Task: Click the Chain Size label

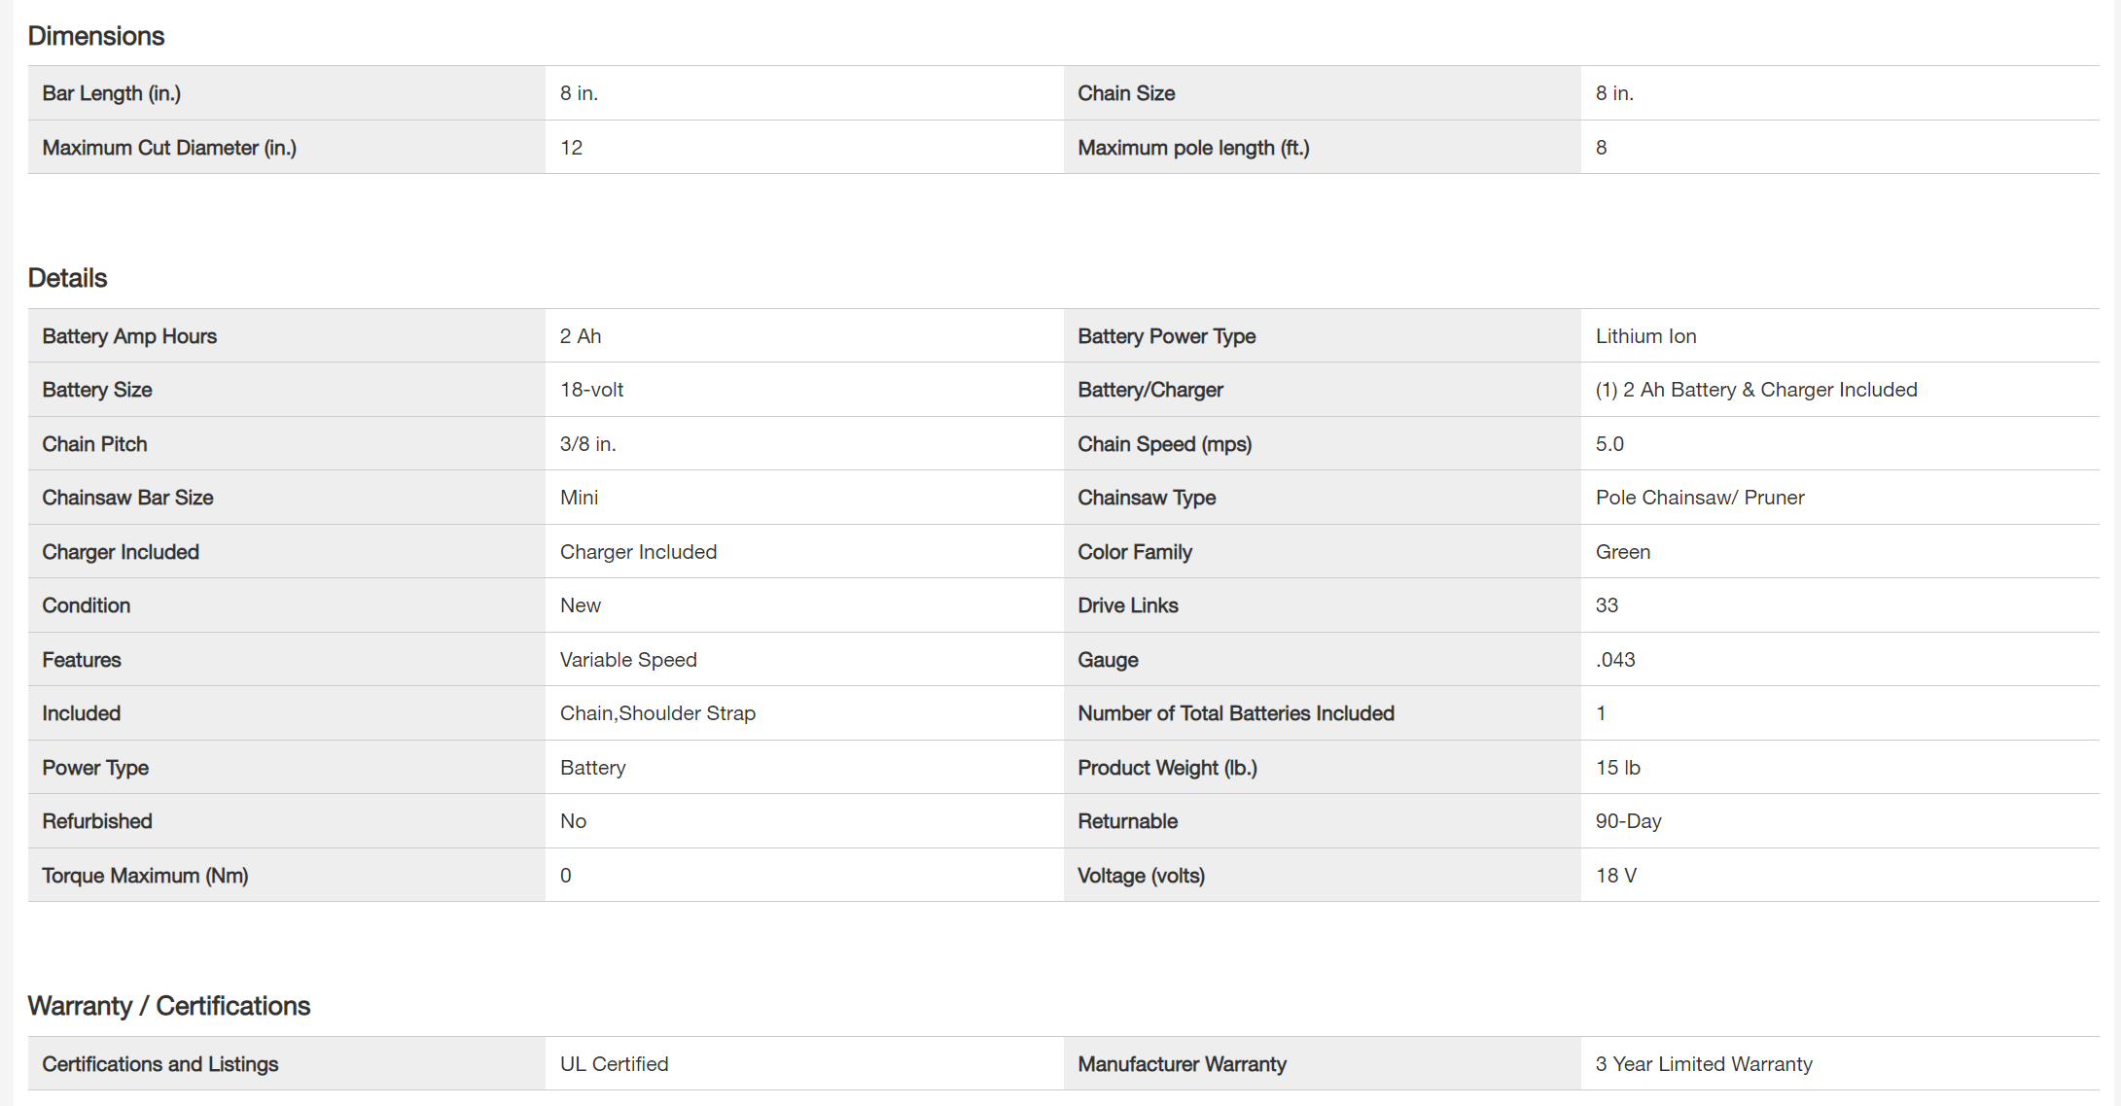Action: click(x=1126, y=93)
